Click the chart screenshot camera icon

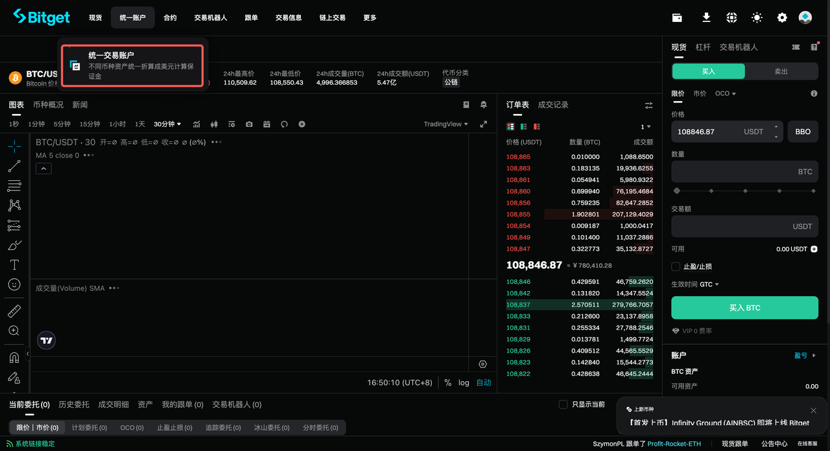(249, 124)
